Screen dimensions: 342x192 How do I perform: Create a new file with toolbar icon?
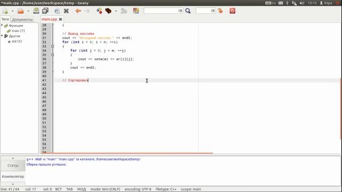5,11
